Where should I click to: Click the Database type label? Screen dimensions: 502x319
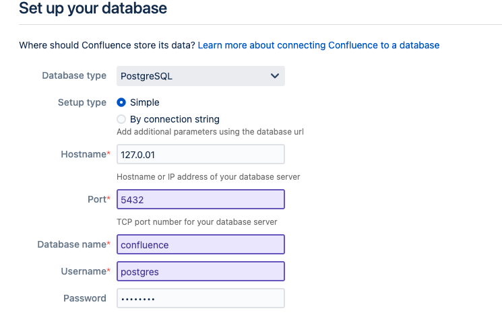74,76
